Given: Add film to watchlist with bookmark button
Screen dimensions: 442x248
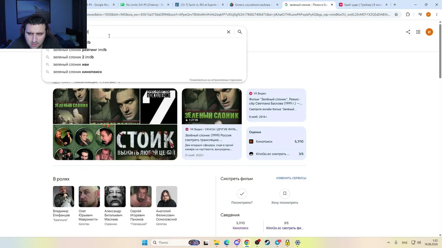Looking at the screenshot, I should (x=285, y=194).
